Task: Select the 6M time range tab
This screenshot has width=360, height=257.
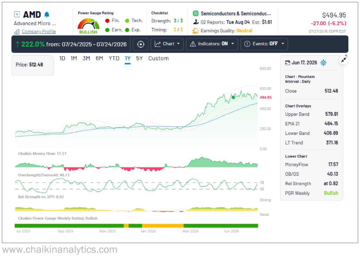Action: pos(99,59)
